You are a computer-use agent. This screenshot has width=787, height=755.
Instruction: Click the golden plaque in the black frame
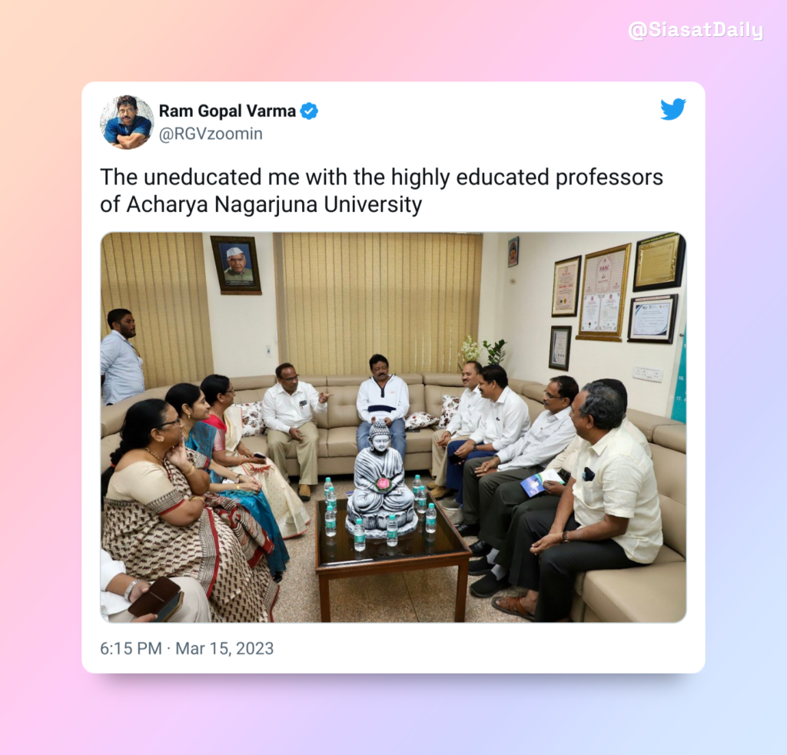point(659,263)
